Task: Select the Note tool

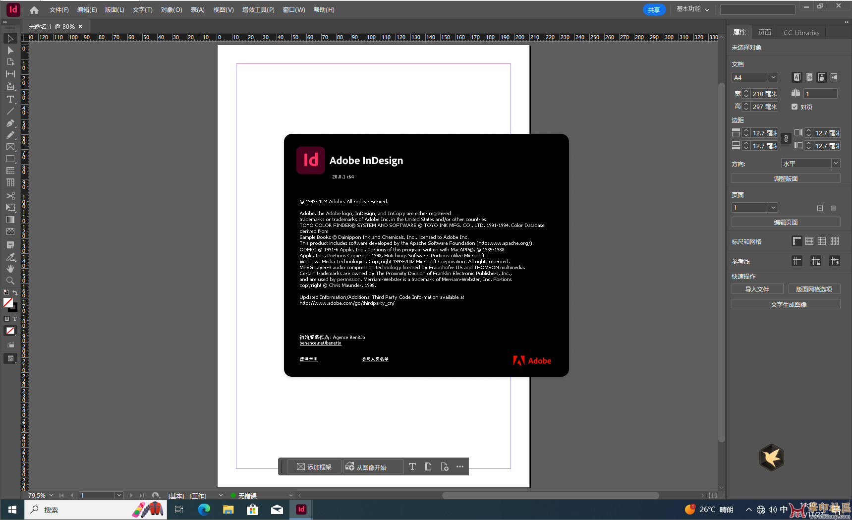Action: (10, 245)
